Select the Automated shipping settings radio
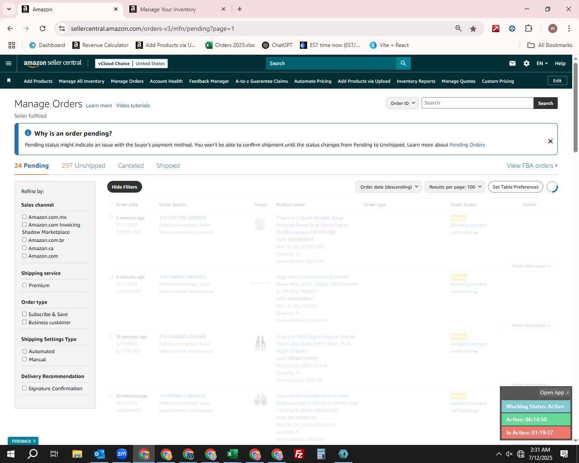The height and width of the screenshot is (463, 579). 24,351
